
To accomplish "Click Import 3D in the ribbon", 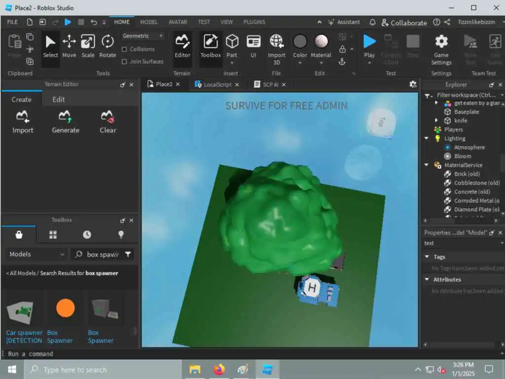I will 276,49.
